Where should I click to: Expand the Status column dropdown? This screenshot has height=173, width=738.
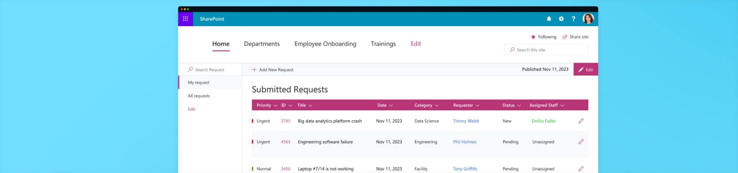click(x=519, y=105)
